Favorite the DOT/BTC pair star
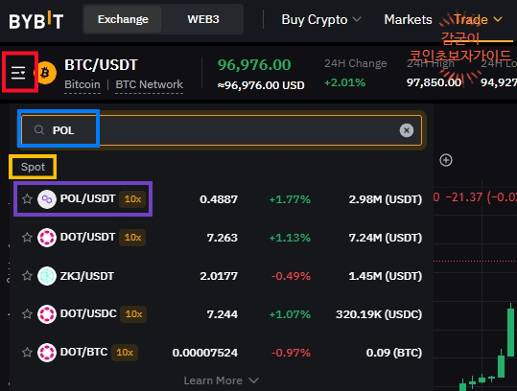The width and height of the screenshot is (517, 391). (x=27, y=353)
